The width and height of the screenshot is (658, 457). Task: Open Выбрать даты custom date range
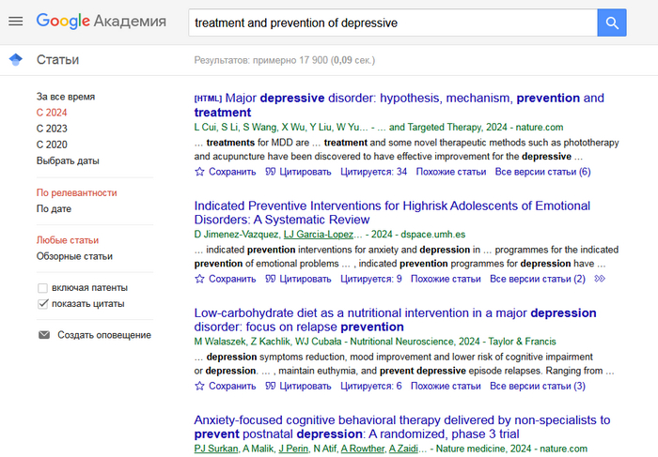coord(68,160)
